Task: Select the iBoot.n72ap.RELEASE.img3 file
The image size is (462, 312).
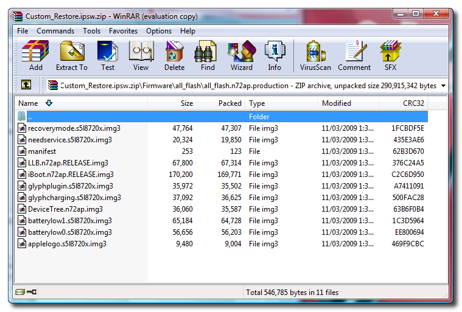Action: [x=71, y=175]
